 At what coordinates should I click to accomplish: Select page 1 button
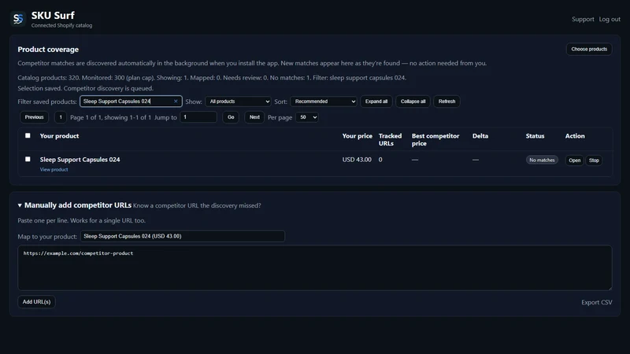click(61, 117)
